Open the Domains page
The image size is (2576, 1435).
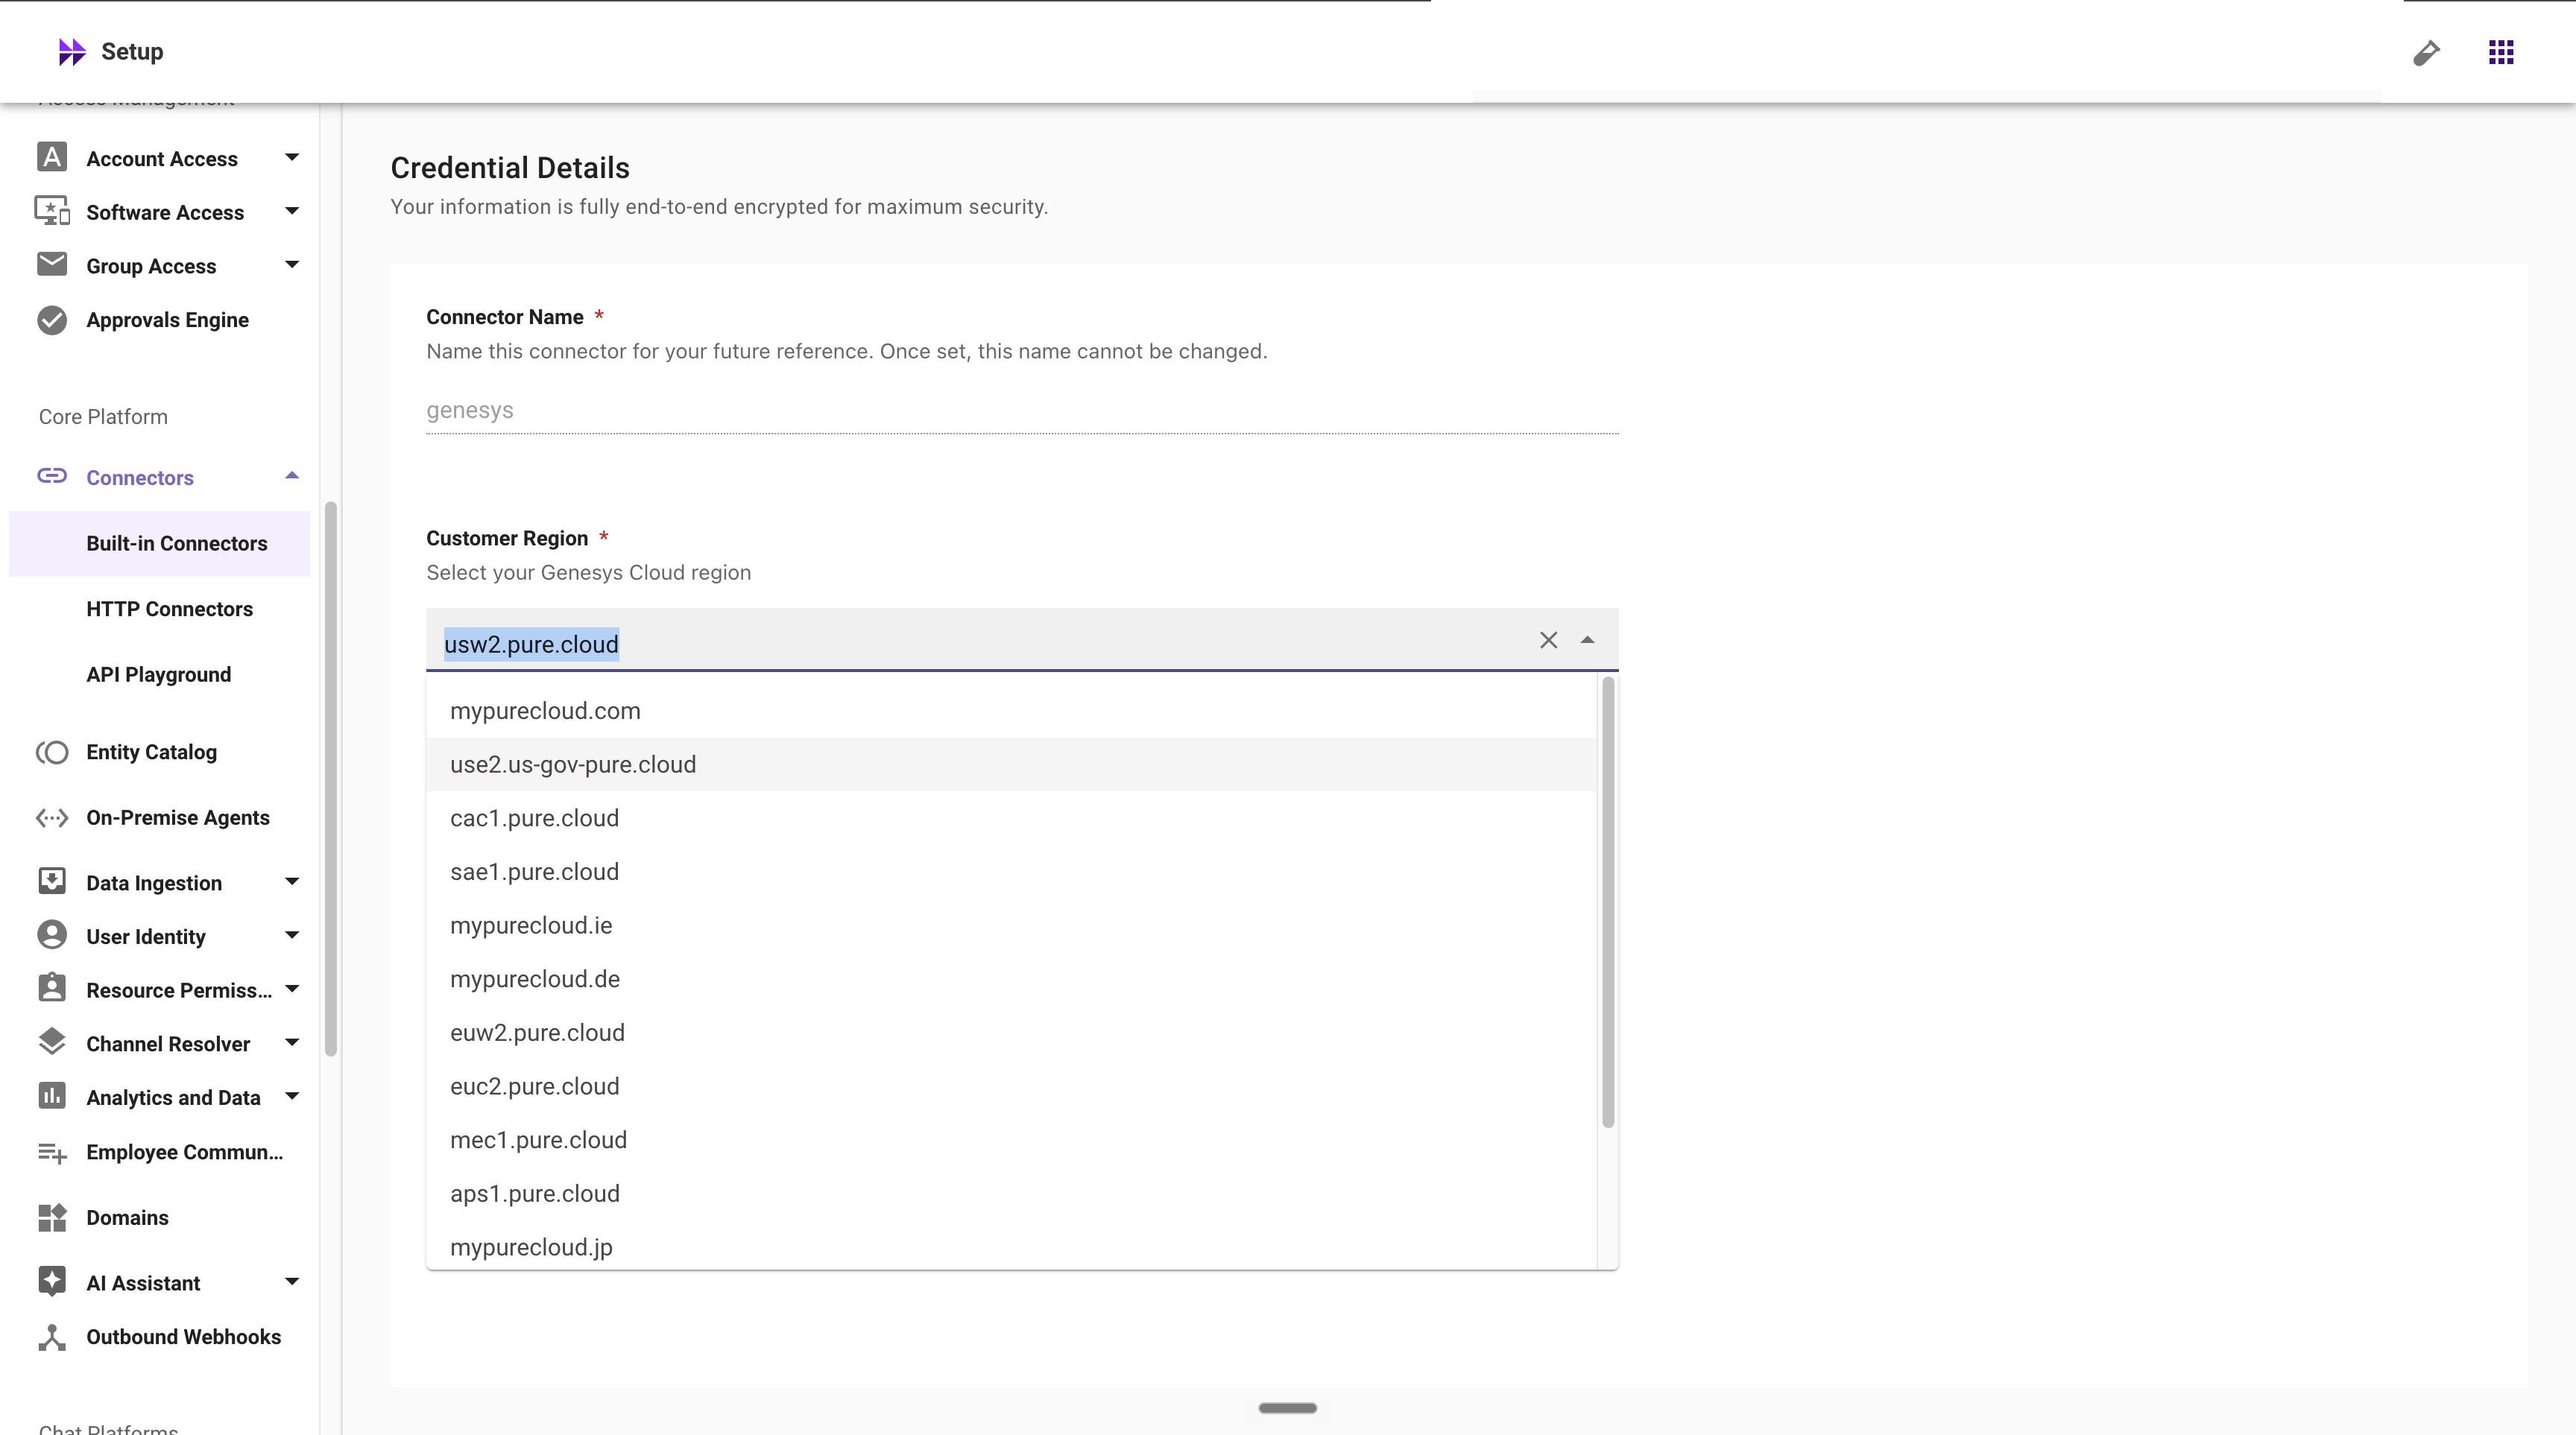click(x=127, y=1217)
